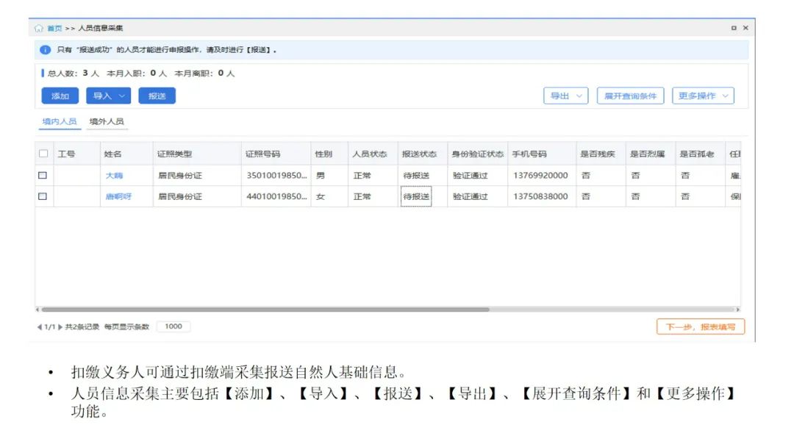Open the 唐啊呀 name link
Viewport: 794px width, 447px height.
click(118, 196)
